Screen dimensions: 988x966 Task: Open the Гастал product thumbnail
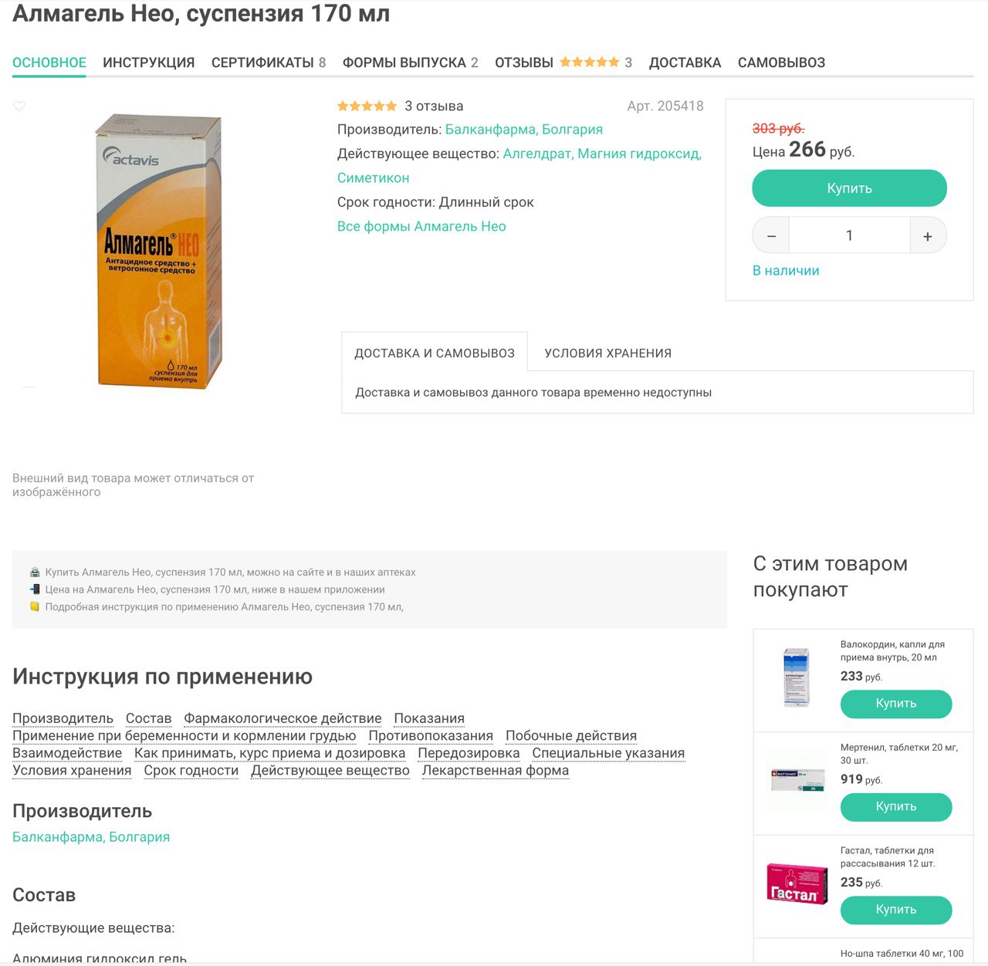[x=797, y=884]
